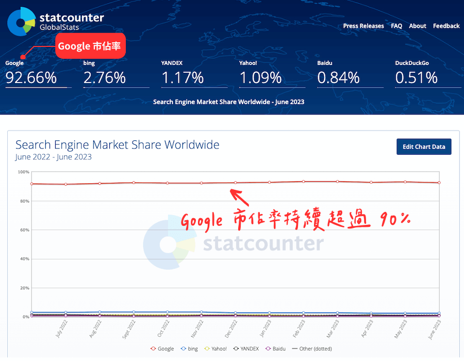Click the June 2022 - June 2023 date range subtitle
The height and width of the screenshot is (361, 464).
(54, 157)
